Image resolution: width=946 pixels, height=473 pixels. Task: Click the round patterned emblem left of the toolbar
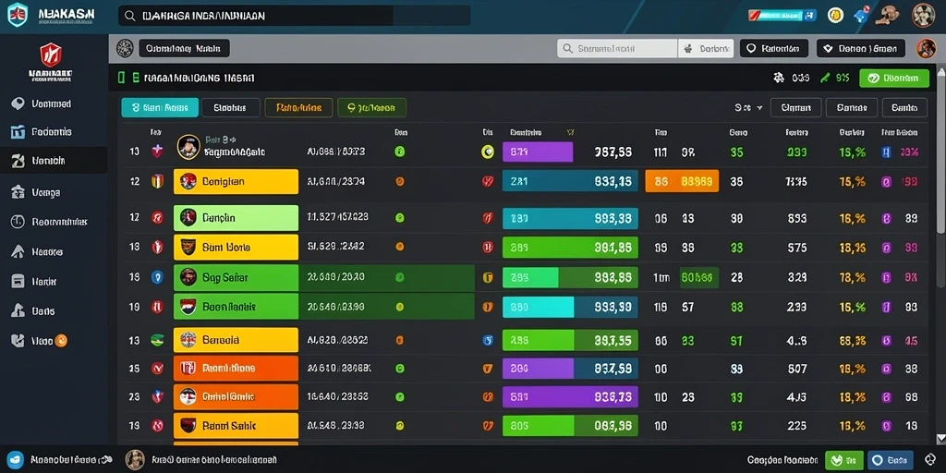click(125, 48)
